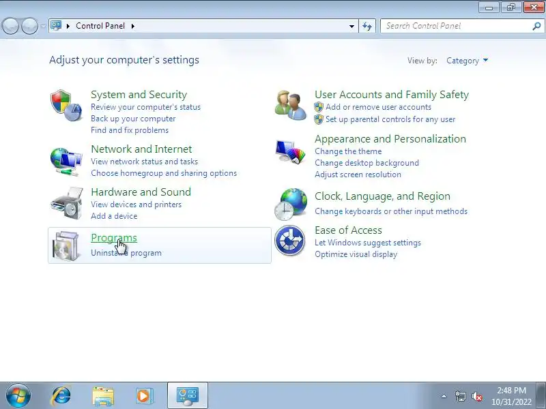
Task: Open Network and Internet category
Action: point(141,149)
